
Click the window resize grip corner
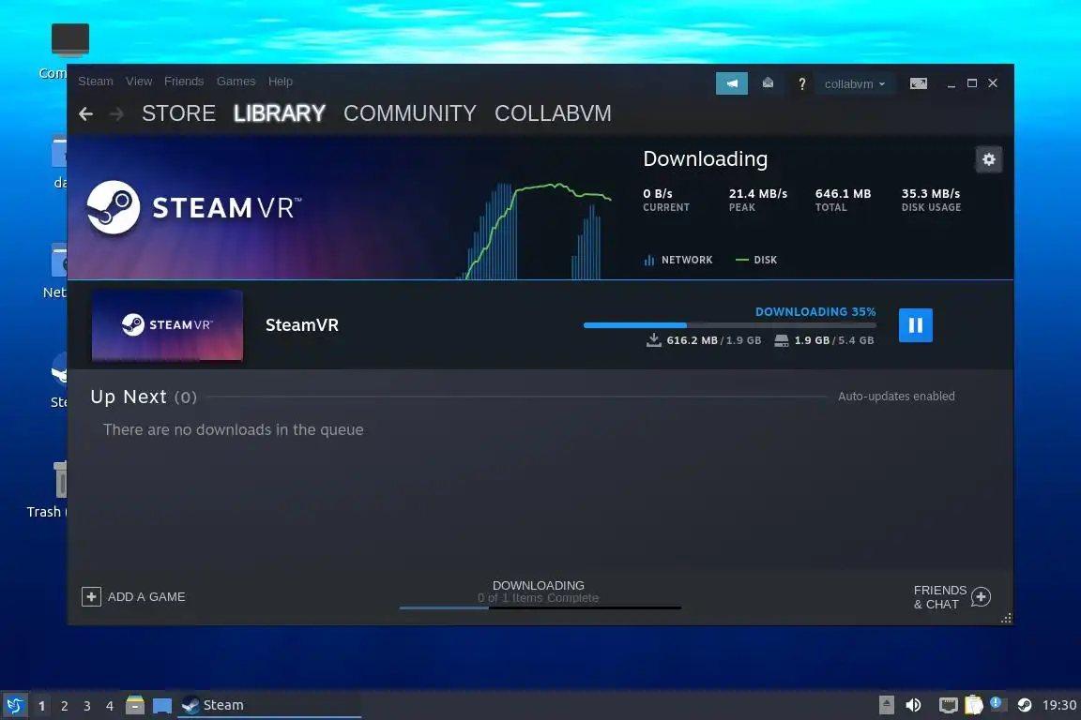click(x=1007, y=618)
